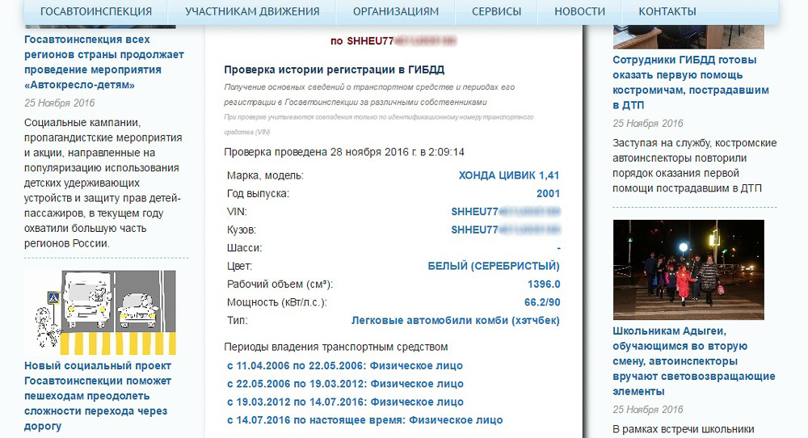Go to the Сервисы menu
Viewport: 808px width, 438px height.
click(496, 11)
